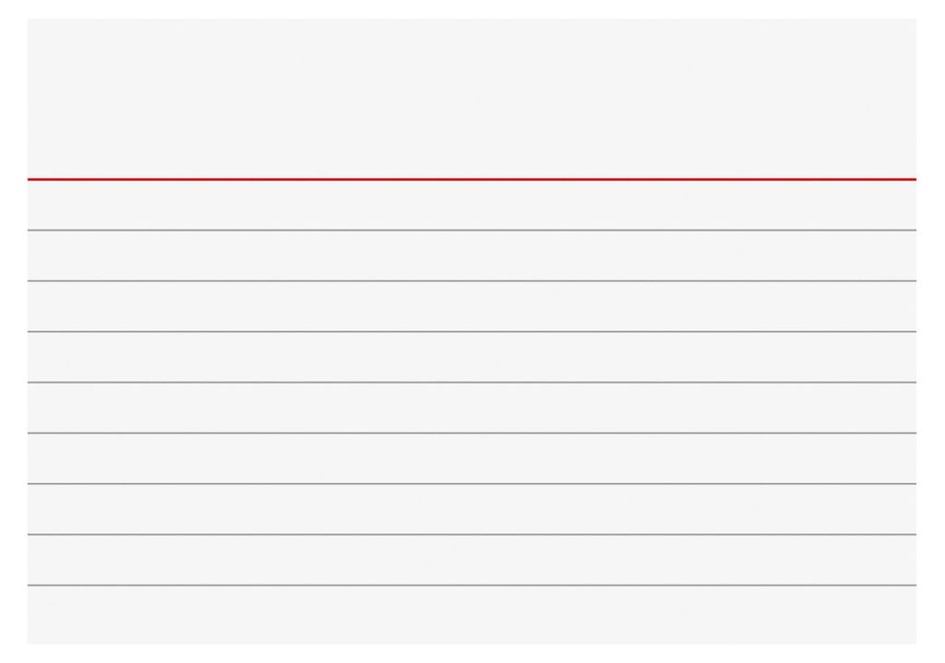Select the sixth writing row on the card
945x663 pixels.
point(472,458)
